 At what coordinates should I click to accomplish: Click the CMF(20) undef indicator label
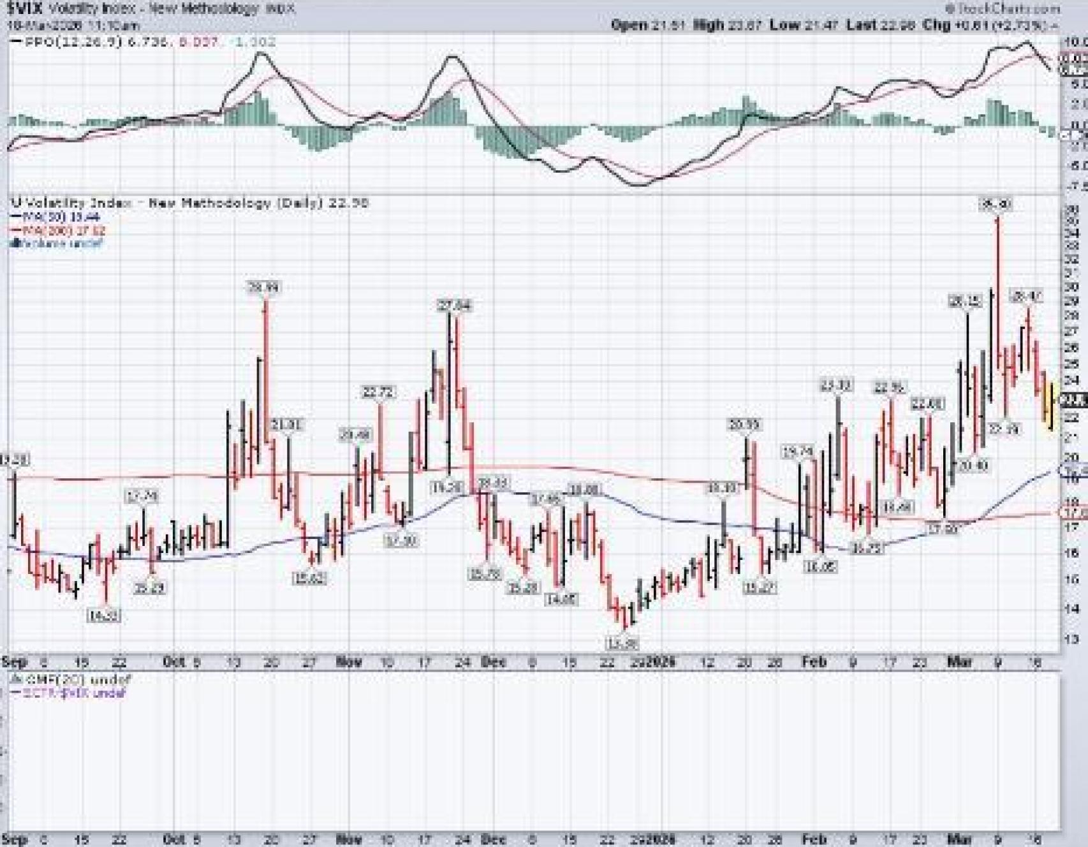[x=70, y=680]
